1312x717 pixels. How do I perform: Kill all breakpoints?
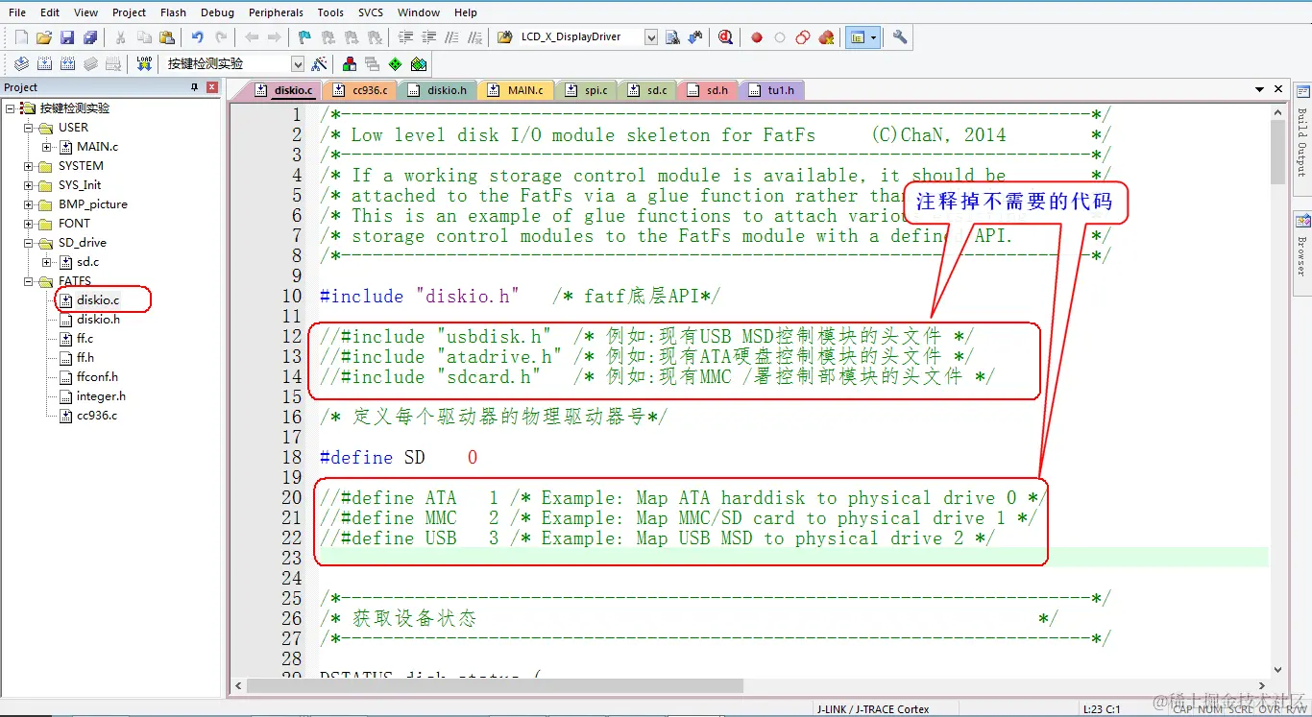[x=826, y=37]
